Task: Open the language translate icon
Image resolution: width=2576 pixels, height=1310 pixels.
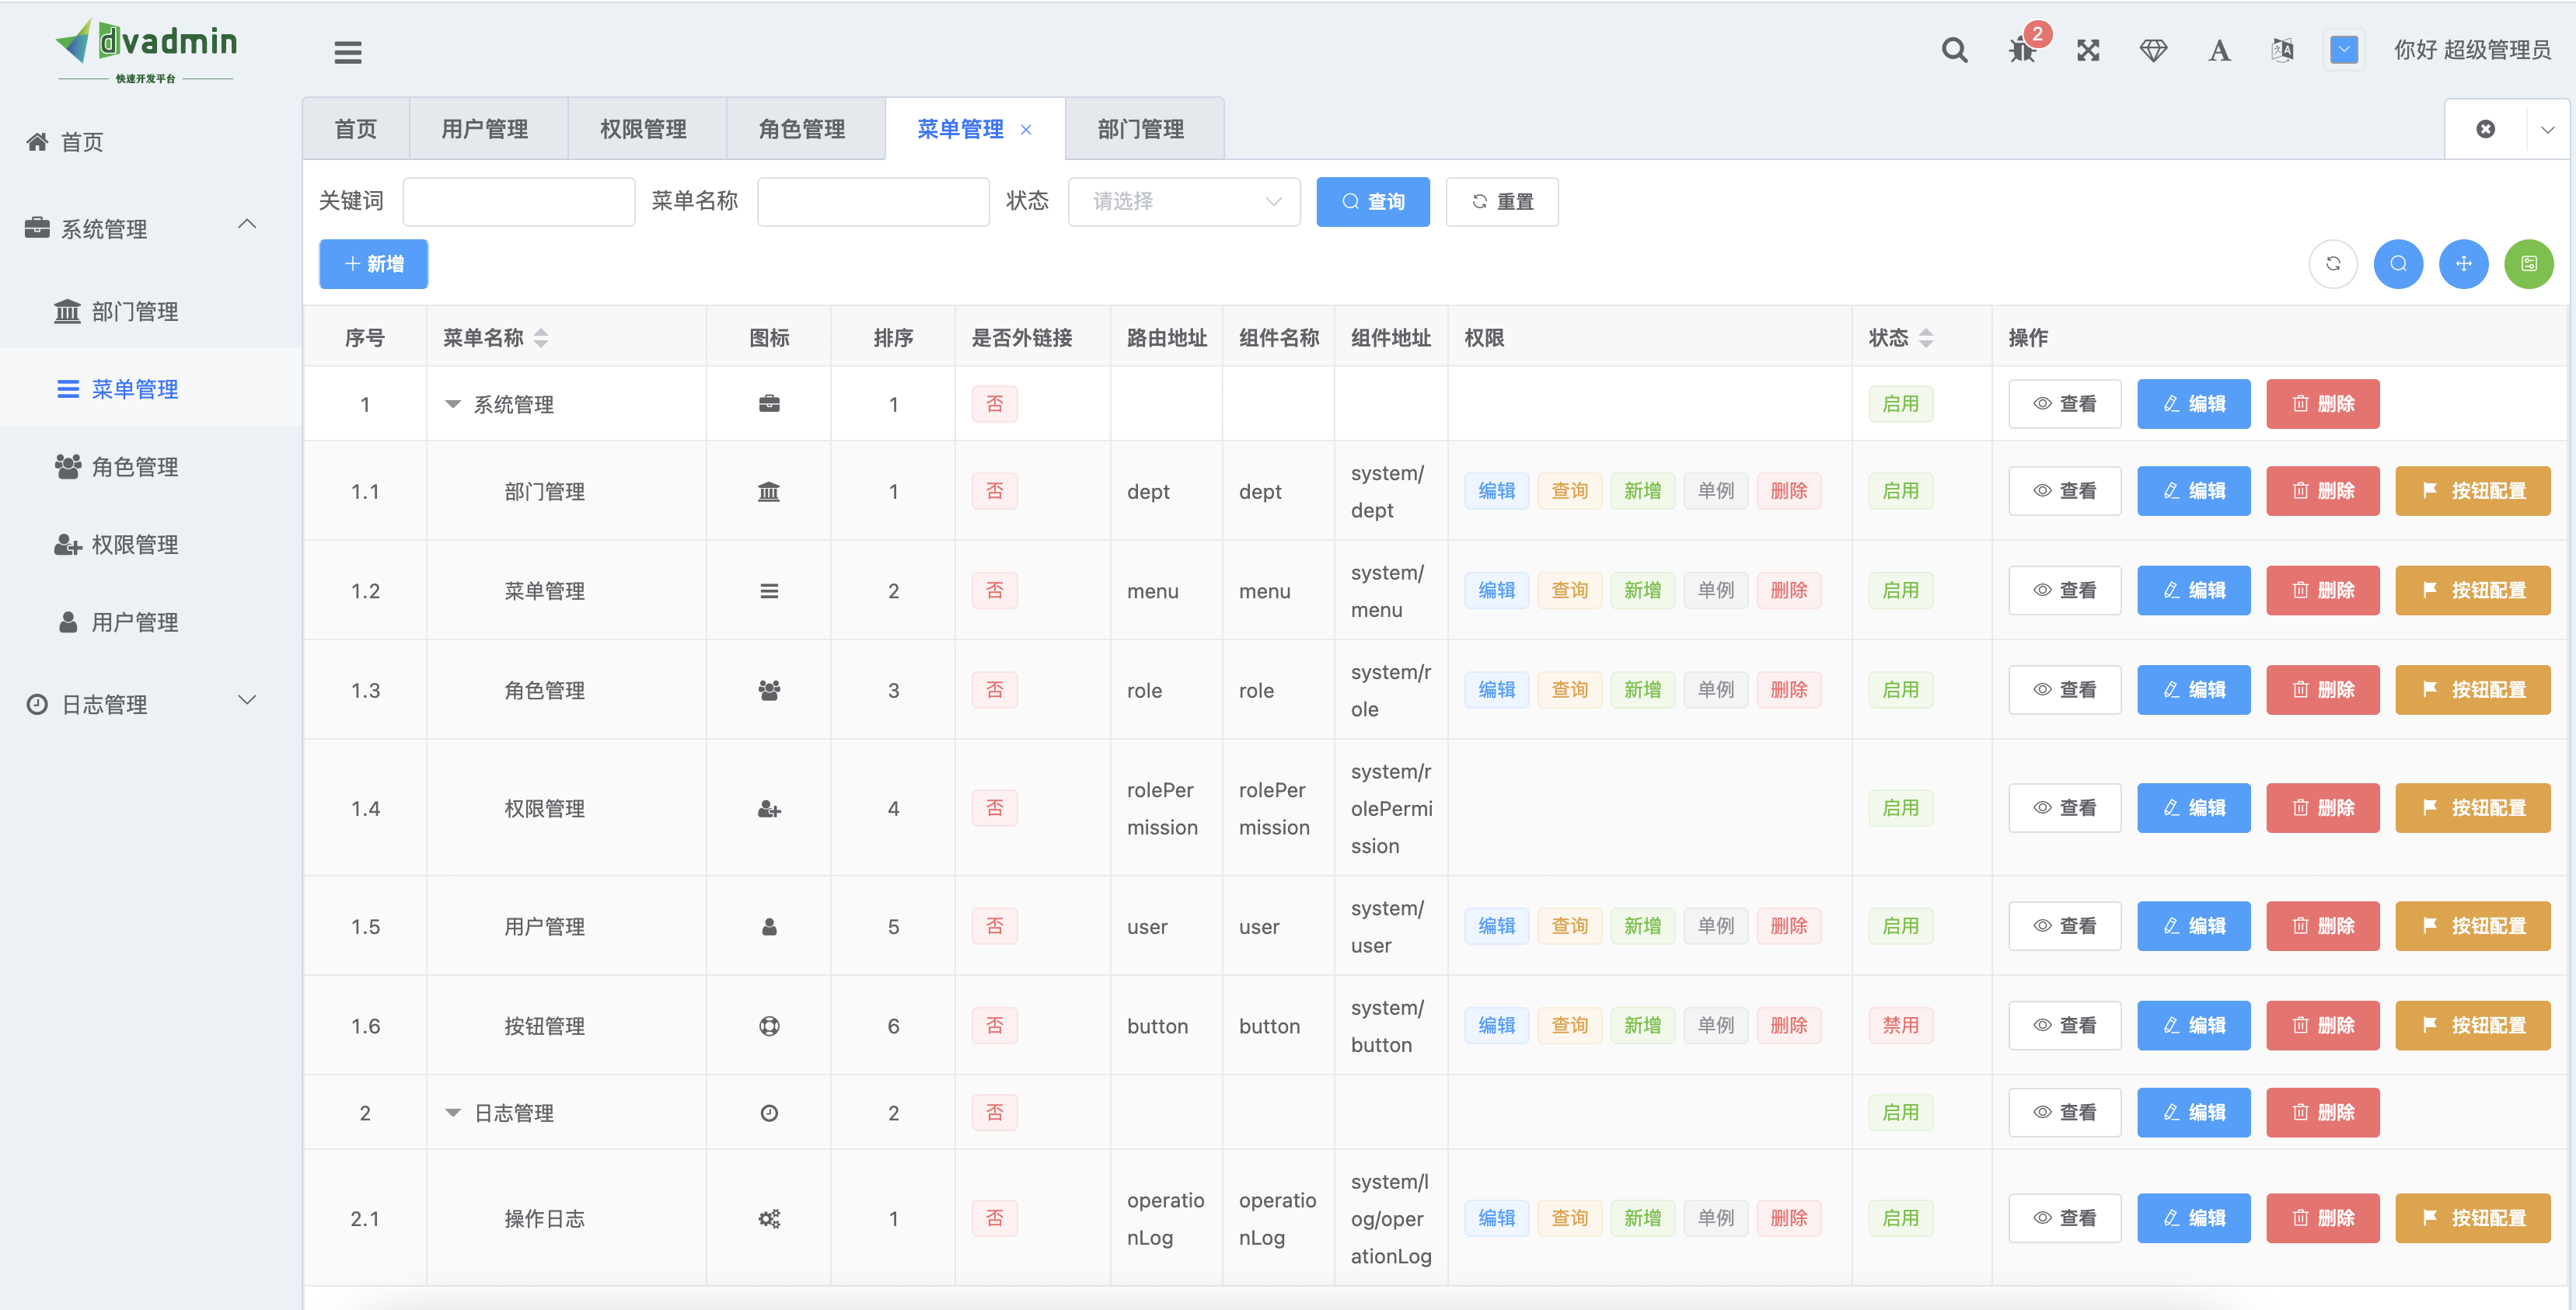Action: pos(2282,50)
